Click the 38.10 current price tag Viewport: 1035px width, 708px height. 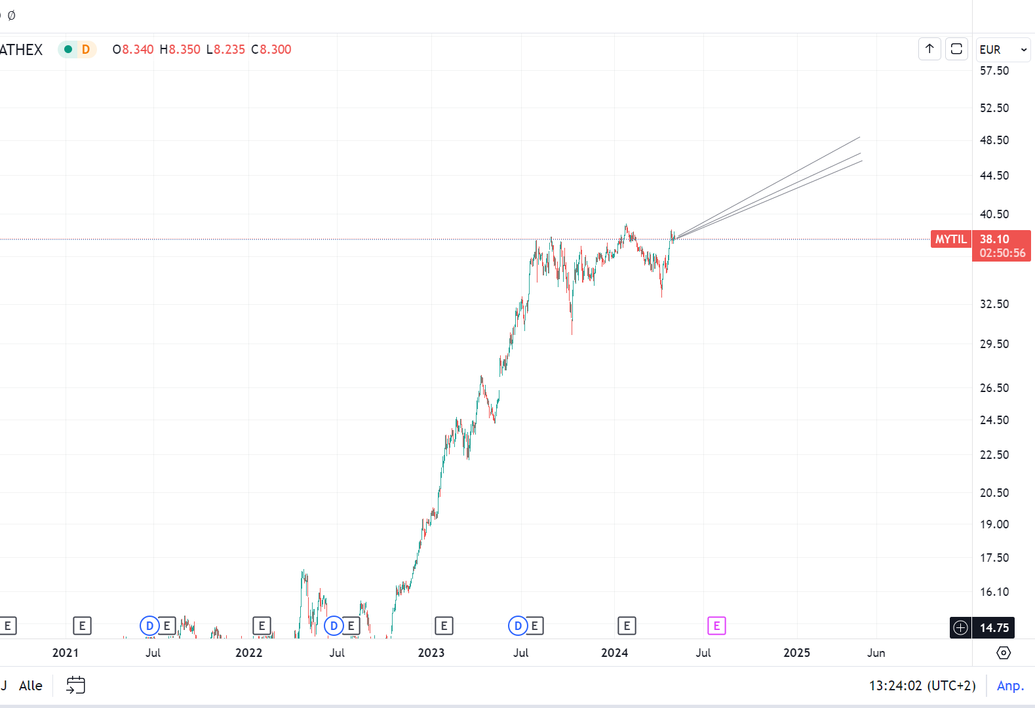click(x=995, y=239)
